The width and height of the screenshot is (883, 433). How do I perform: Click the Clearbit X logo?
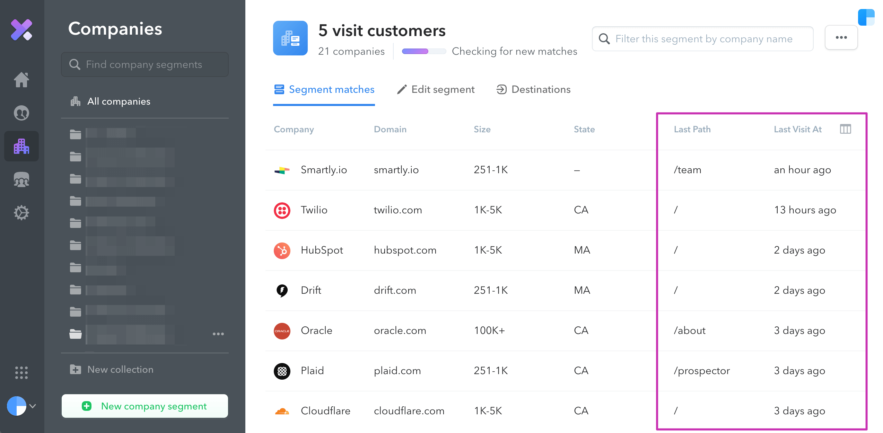tap(21, 30)
